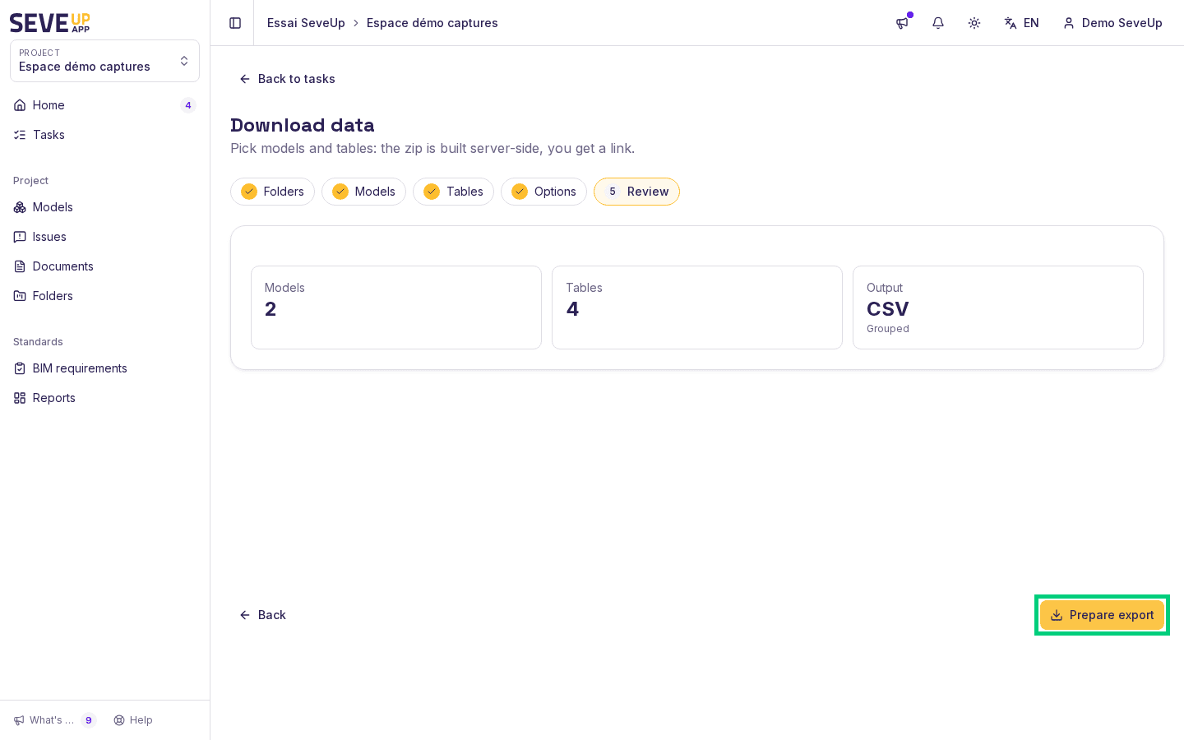Open Tasks in sidebar
The image size is (1184, 740).
104,135
